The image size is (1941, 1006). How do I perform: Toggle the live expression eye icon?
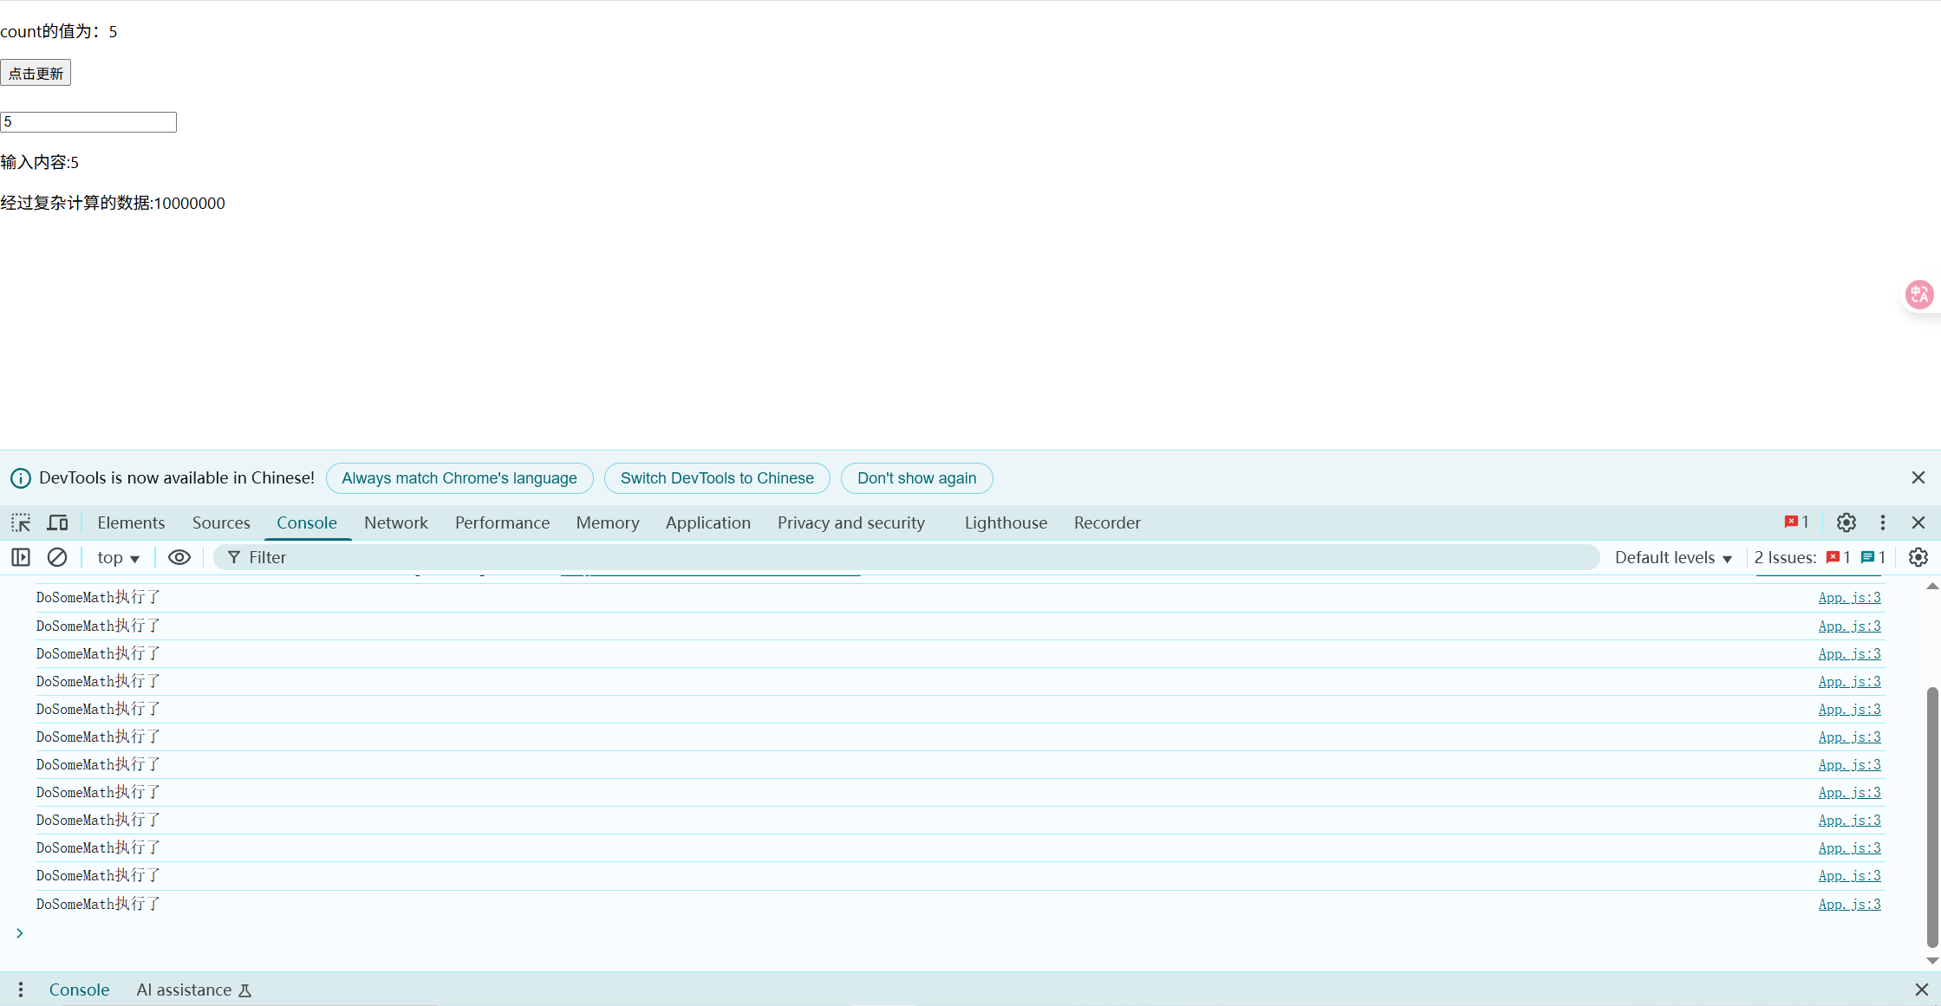coord(179,557)
